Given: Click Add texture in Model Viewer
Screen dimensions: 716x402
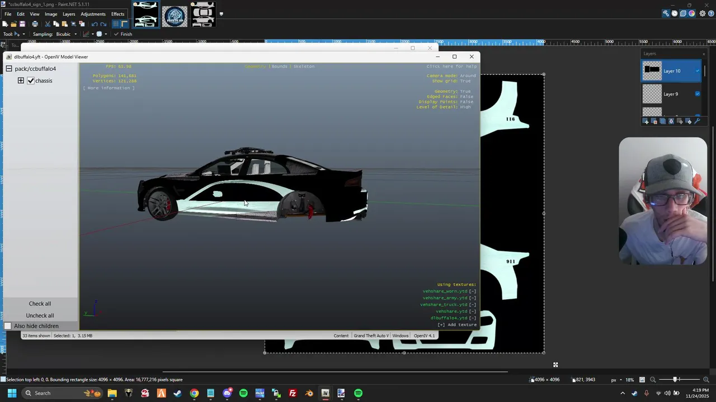Looking at the screenshot, I should coord(457,325).
